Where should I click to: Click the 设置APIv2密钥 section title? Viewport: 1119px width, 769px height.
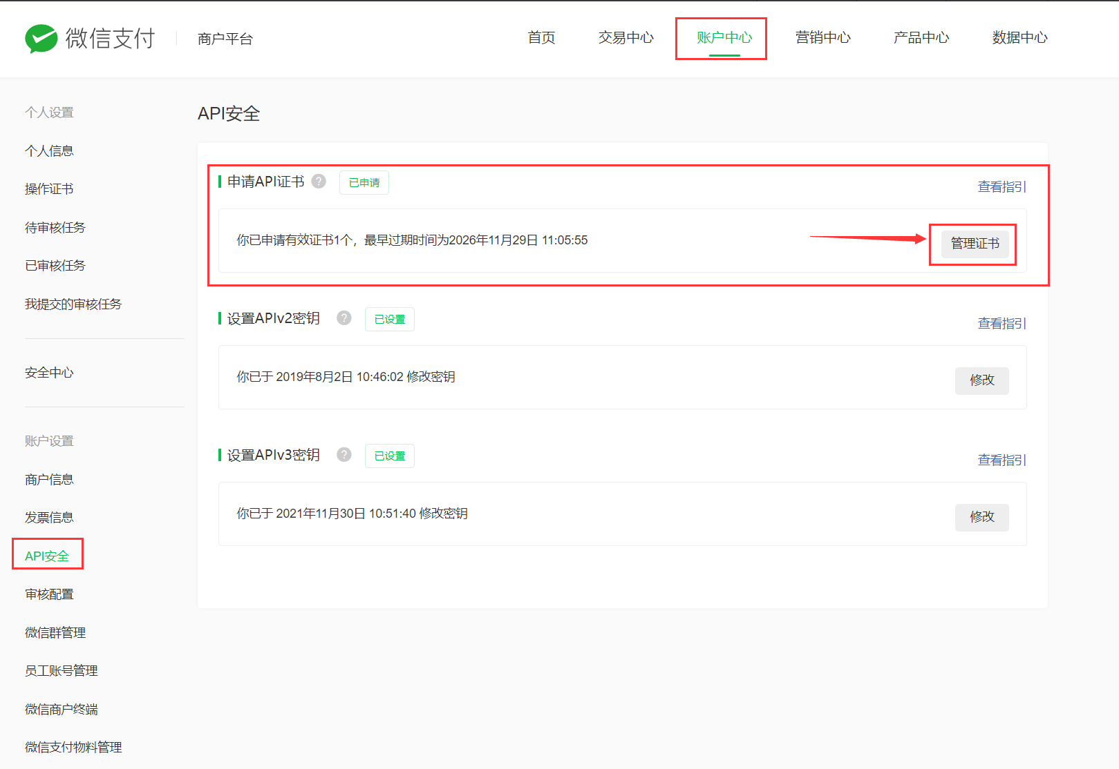coord(274,318)
